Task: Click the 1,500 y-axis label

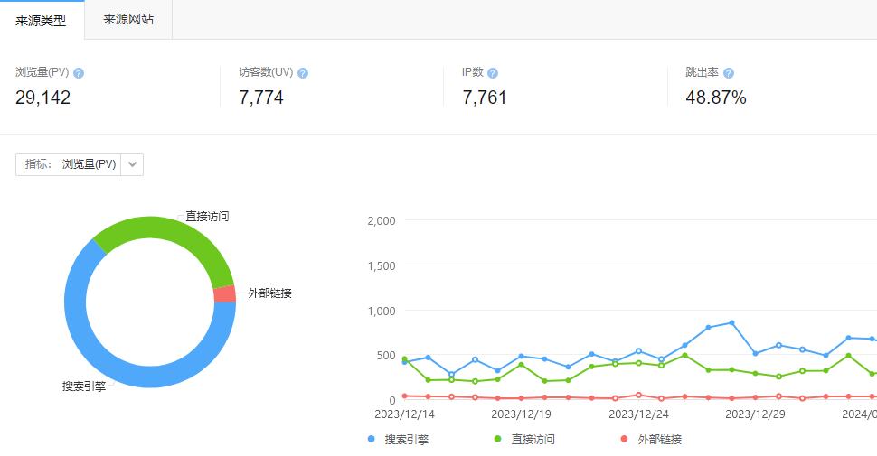Action: tap(382, 266)
